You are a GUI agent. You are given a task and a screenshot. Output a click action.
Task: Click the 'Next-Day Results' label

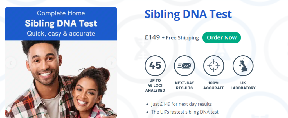pos(184,85)
